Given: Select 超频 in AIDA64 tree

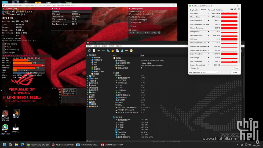Looking at the screenshot, I should 95,67.
